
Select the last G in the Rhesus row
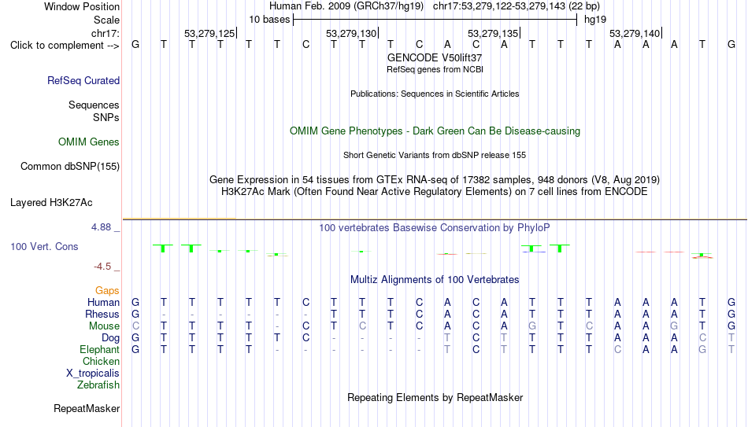731,315
